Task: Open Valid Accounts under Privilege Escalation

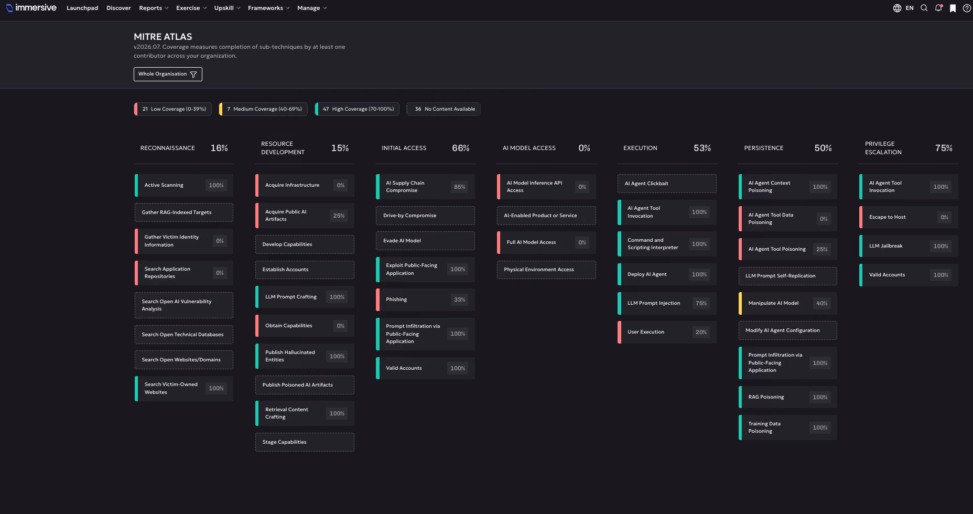Action: [909, 275]
